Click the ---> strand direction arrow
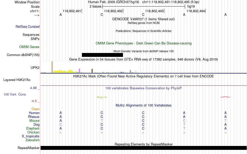Viewport: 247px width, 154px height. point(37,15)
